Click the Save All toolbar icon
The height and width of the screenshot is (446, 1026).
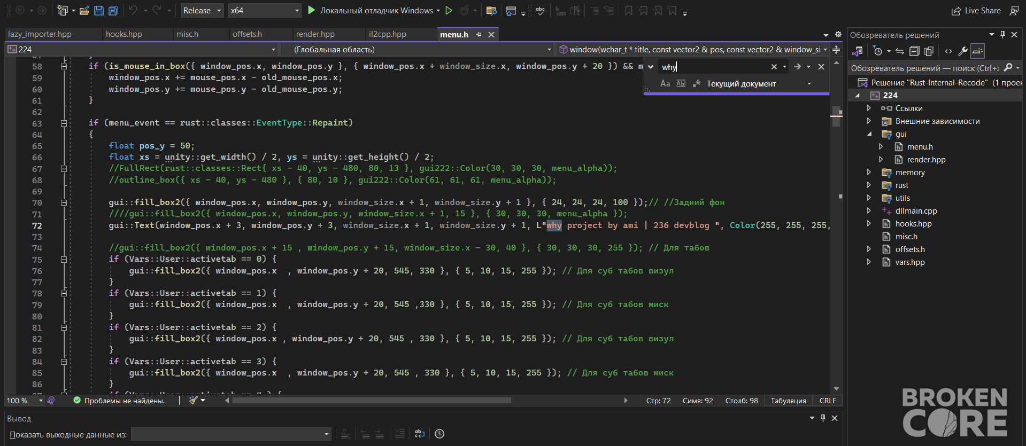point(113,10)
